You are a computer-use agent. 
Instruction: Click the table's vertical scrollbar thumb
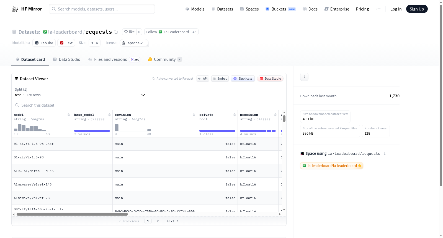pyautogui.click(x=284, y=119)
